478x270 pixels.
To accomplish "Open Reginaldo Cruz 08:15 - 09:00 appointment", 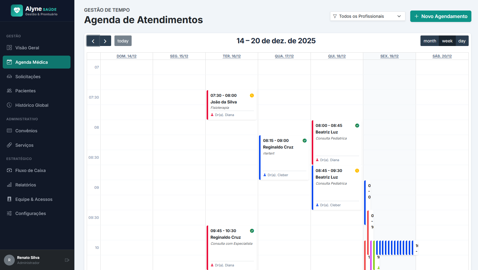I will coord(284,157).
